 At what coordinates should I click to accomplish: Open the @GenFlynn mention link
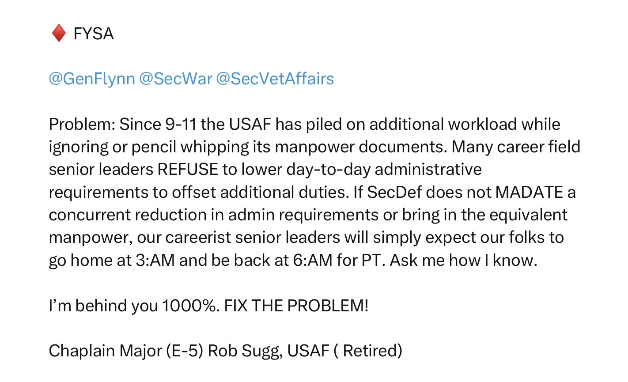coord(92,79)
